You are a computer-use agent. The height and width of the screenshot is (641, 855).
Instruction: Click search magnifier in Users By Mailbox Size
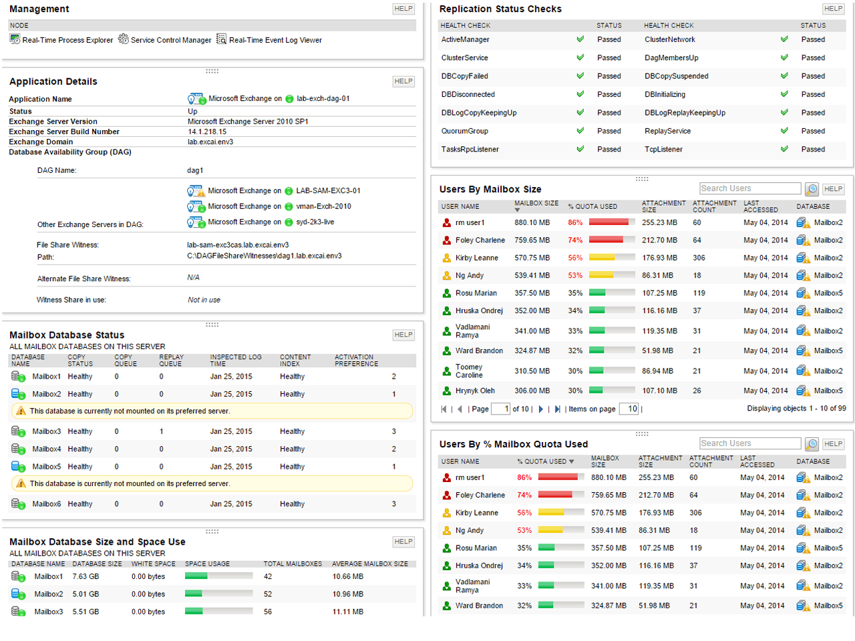pos(812,189)
